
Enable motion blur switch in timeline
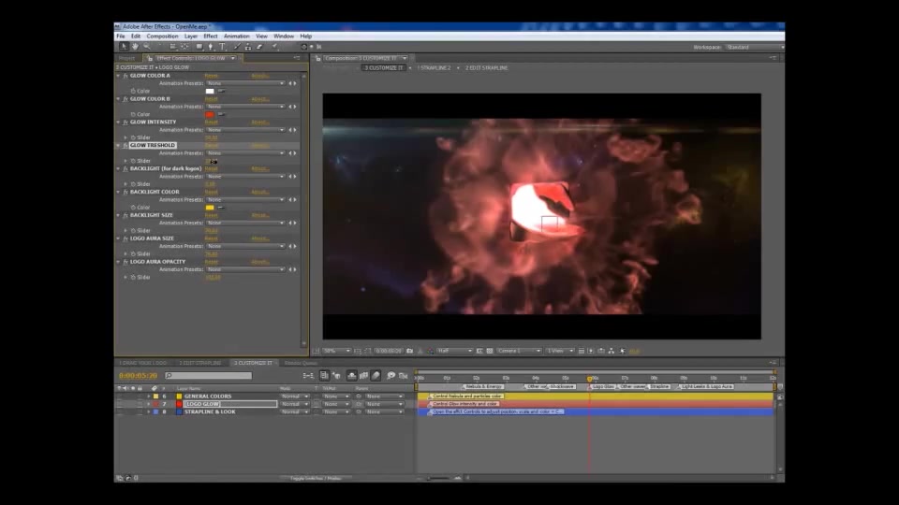point(376,376)
